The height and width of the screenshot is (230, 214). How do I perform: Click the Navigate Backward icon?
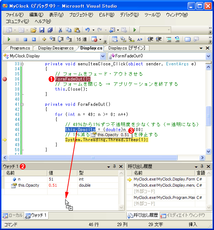[112, 30]
